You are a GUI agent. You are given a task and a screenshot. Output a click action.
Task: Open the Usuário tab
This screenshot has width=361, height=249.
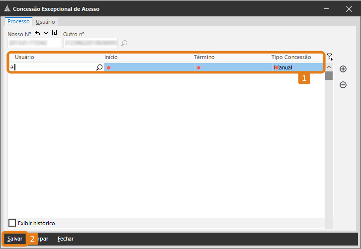click(45, 22)
